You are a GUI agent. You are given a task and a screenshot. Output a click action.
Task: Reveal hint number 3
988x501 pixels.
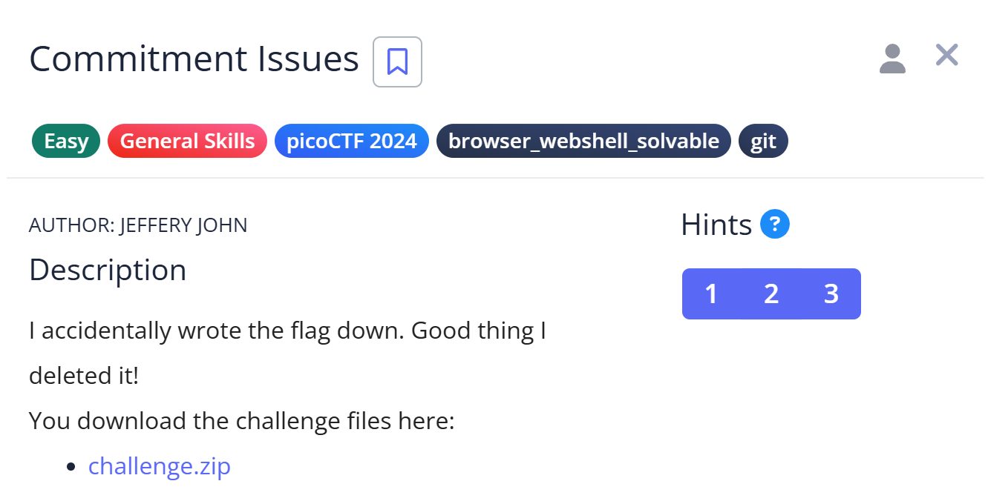(x=831, y=294)
